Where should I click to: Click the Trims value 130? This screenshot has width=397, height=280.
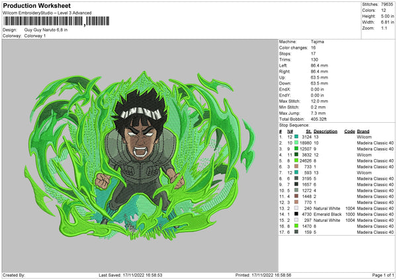[314, 59]
